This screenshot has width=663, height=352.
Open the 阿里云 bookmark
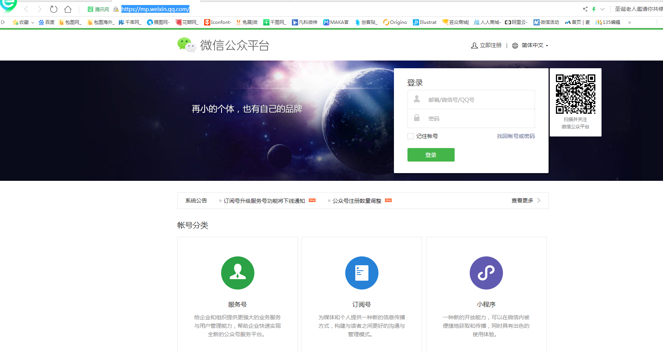click(516, 22)
